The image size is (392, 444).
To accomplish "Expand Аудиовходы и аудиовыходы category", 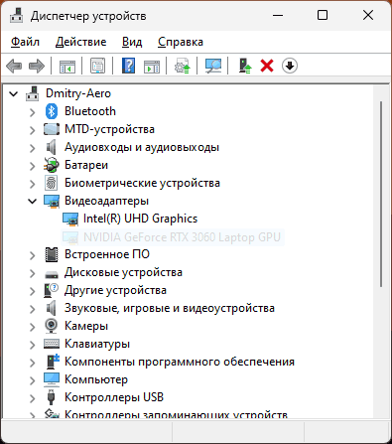I will (x=32, y=148).
